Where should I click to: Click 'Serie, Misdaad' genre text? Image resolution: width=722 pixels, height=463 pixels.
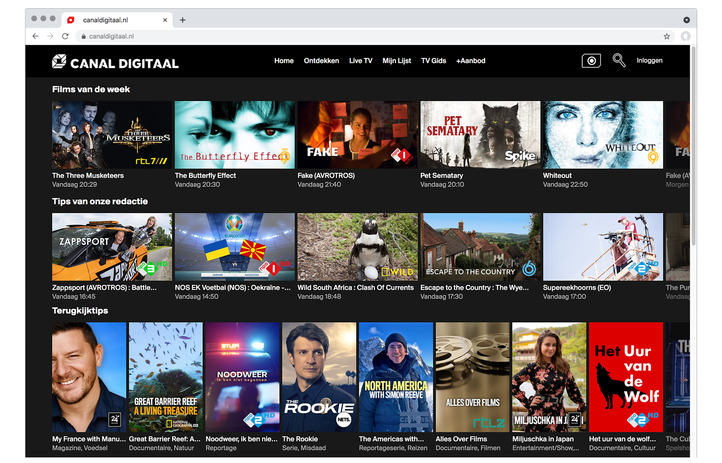pos(304,448)
